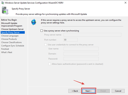Image resolution: width=128 pixels, height=95 pixels.
Task: Open Choose Products step
Action: (9, 39)
